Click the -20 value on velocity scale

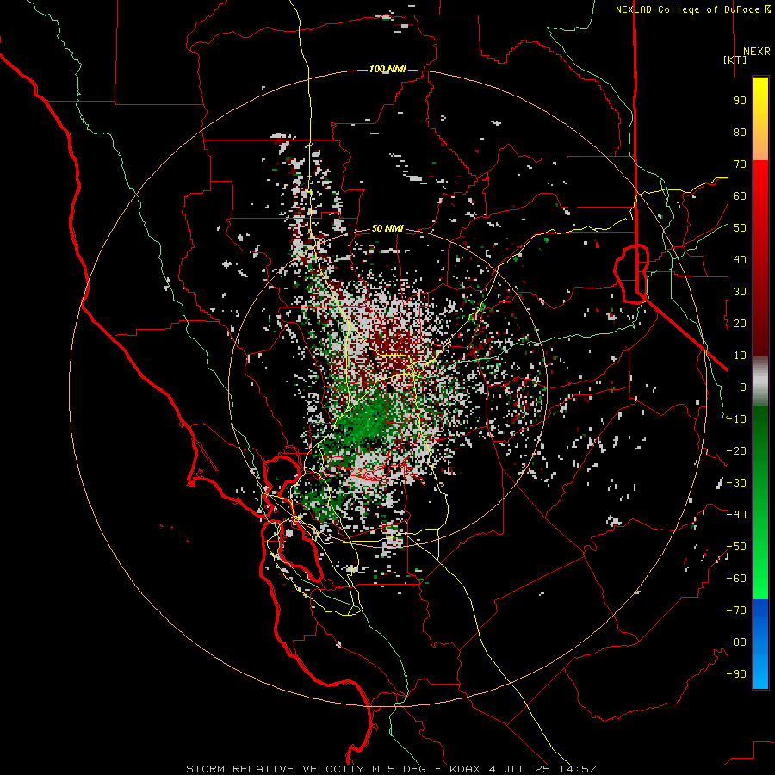(x=736, y=451)
